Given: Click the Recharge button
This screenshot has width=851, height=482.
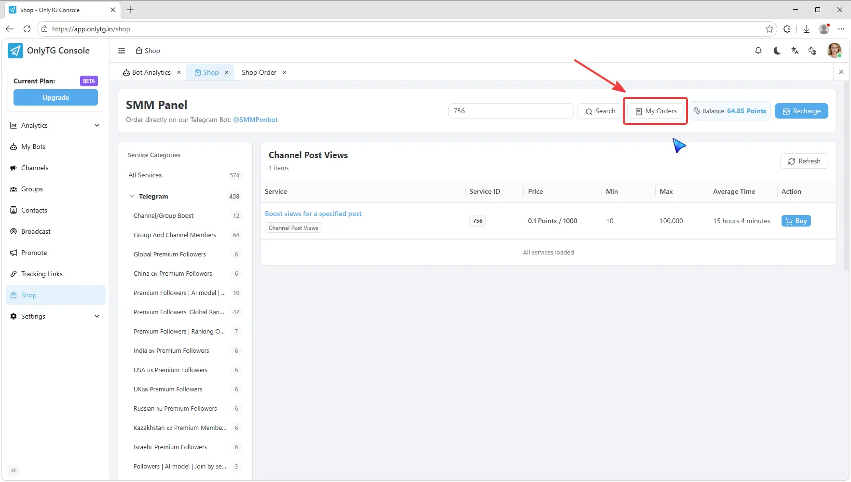Looking at the screenshot, I should 801,111.
